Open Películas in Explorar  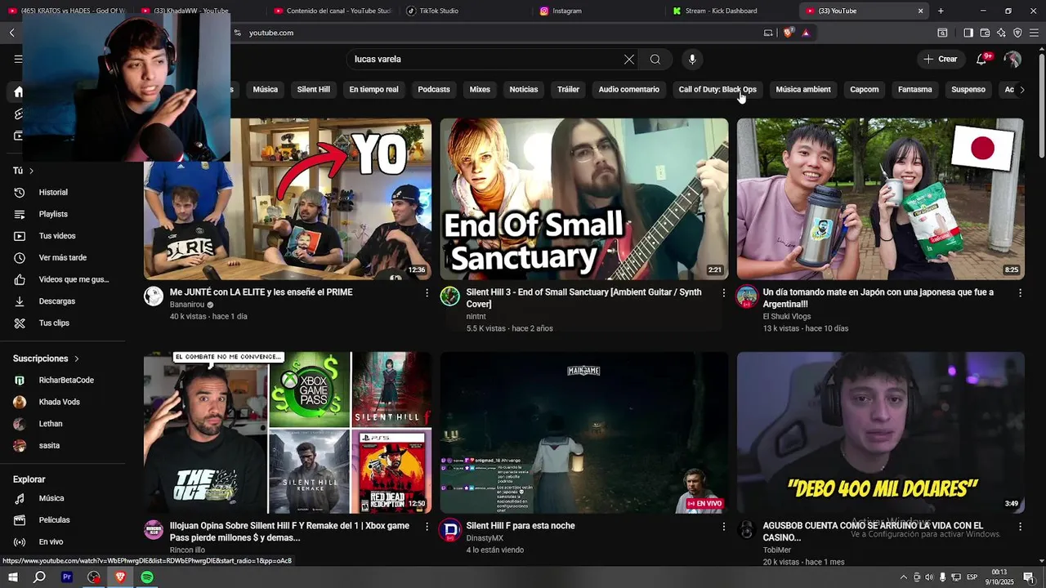pyautogui.click(x=54, y=520)
